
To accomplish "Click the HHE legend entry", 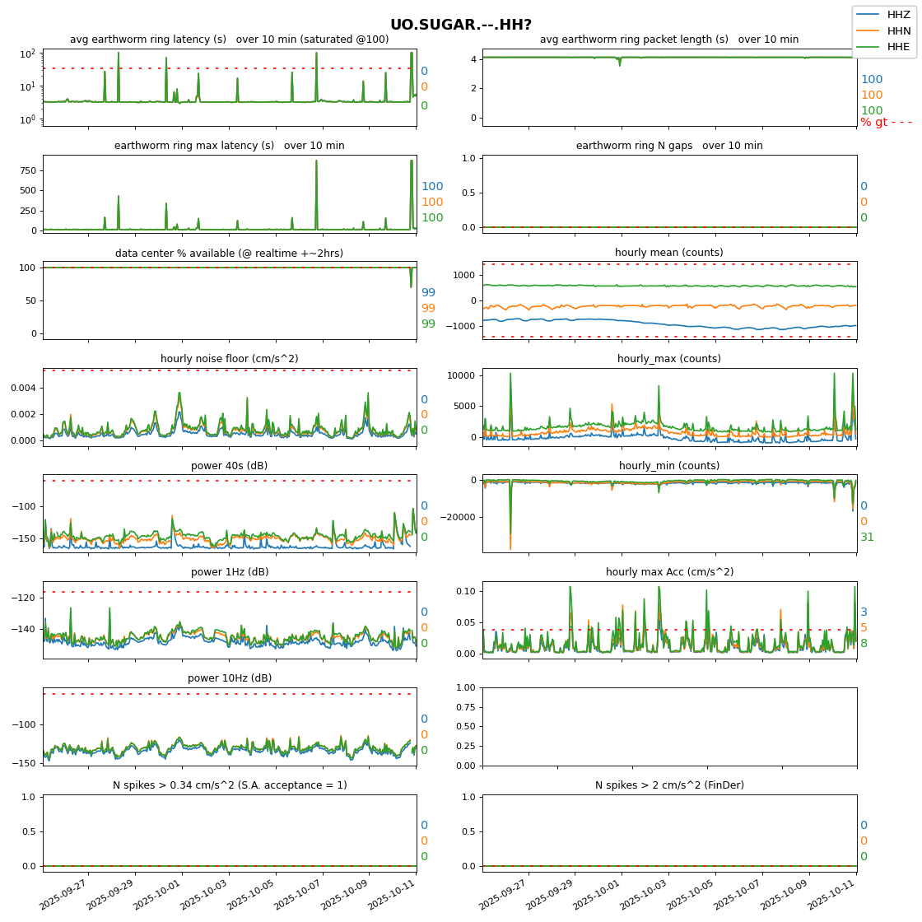I will pyautogui.click(x=884, y=47).
